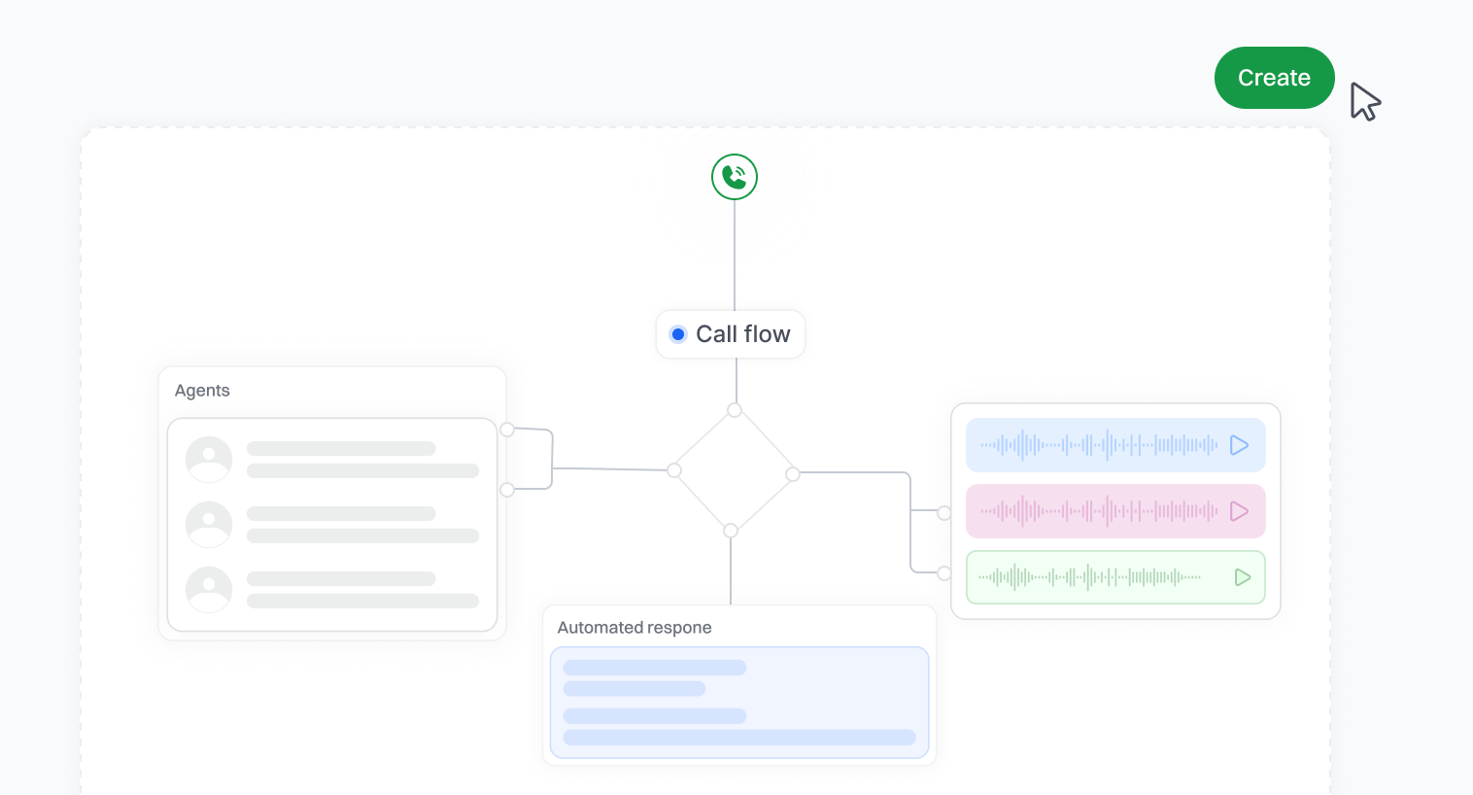
Task: Click the left connector of the diamond node
Action: [674, 470]
